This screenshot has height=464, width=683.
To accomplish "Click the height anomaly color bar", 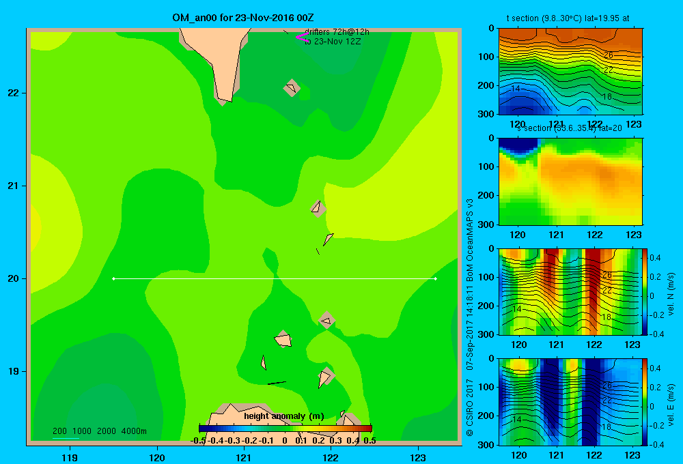I will [x=285, y=429].
